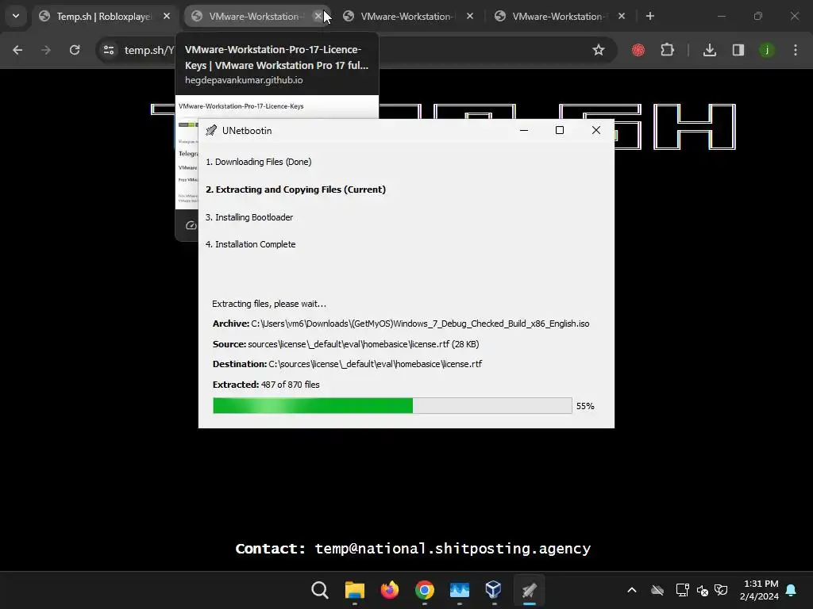Select the second VMware-Workstation tab

[x=406, y=17]
